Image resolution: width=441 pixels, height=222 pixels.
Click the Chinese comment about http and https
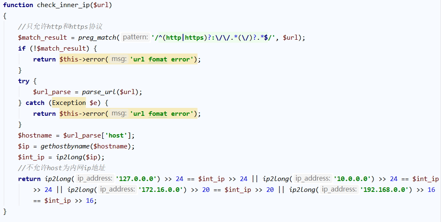60,27
